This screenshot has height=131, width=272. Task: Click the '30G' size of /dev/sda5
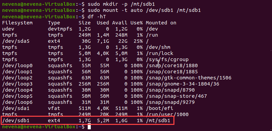click(x=86, y=41)
